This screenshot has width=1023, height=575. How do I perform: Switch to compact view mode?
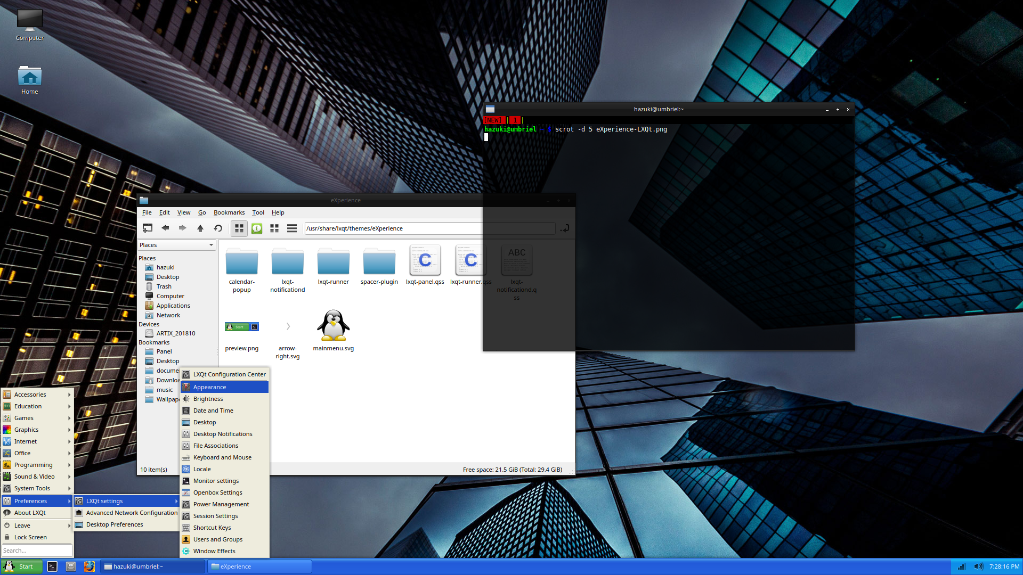[x=274, y=228]
